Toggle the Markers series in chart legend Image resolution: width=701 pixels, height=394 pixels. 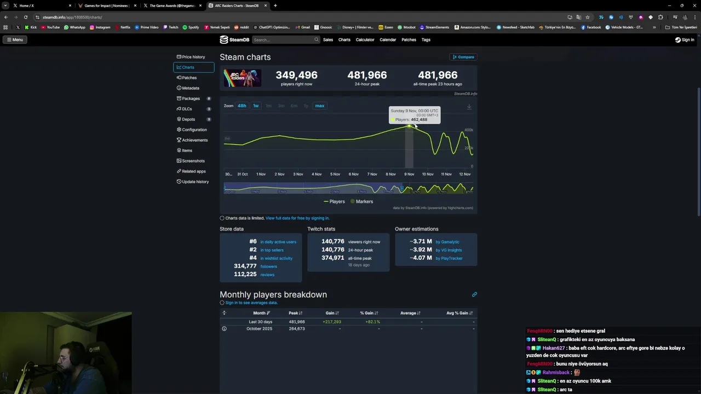click(x=361, y=201)
